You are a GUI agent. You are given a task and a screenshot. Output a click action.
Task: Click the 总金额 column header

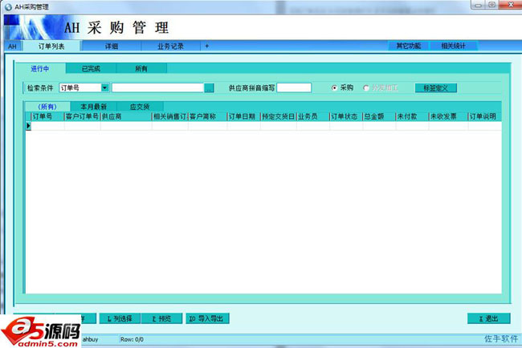[379, 116]
